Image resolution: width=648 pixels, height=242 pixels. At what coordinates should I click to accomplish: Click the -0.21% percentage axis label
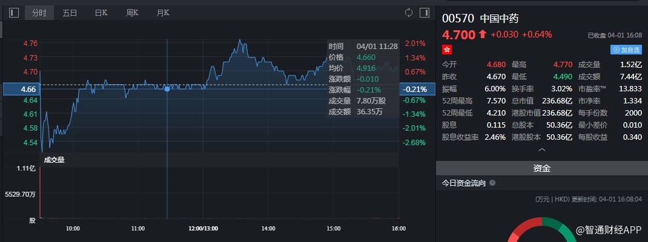[415, 89]
